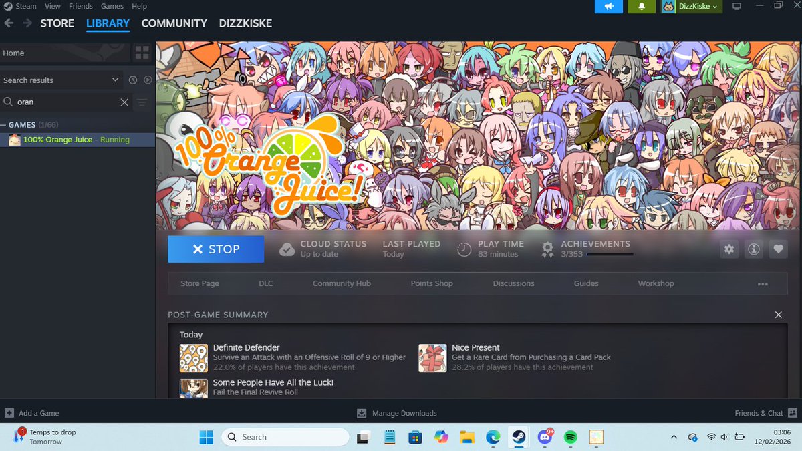Go back with the left arrow
Viewport: 802px width, 451px height.
pos(9,23)
